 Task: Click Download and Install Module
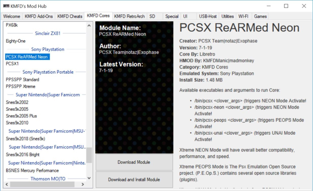pos(134,180)
